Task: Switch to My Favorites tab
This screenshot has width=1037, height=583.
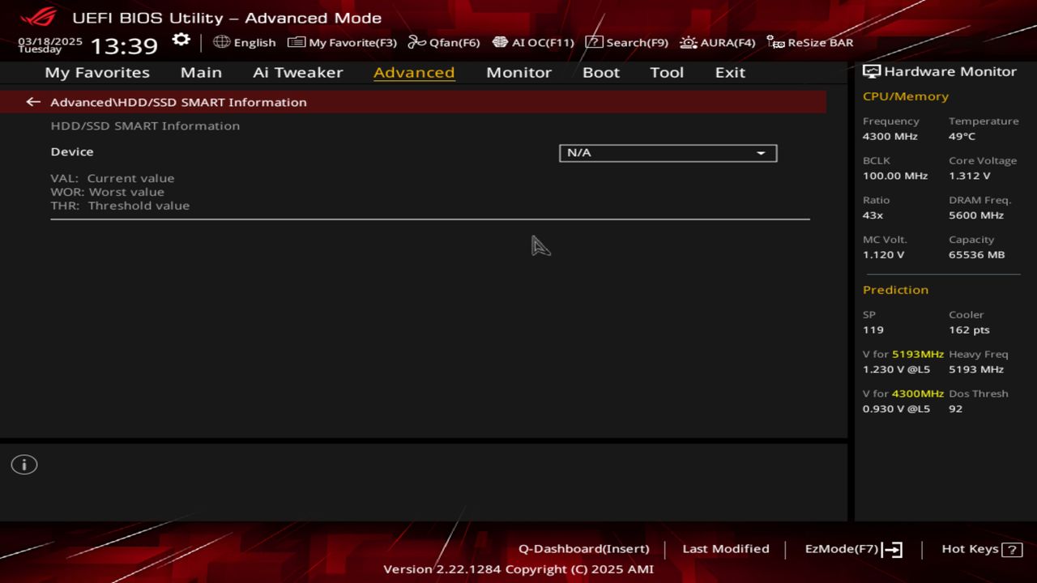Action: click(x=97, y=72)
